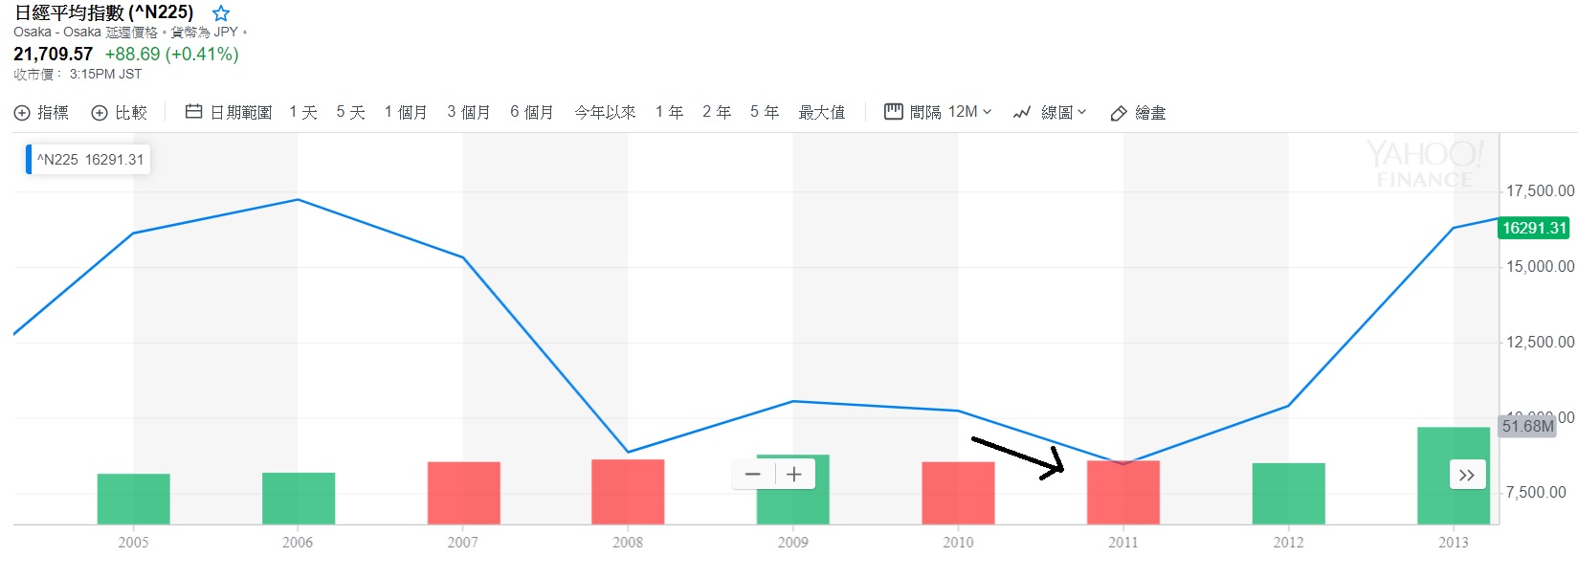Click the 比較 compare plus icon

pyautogui.click(x=100, y=113)
